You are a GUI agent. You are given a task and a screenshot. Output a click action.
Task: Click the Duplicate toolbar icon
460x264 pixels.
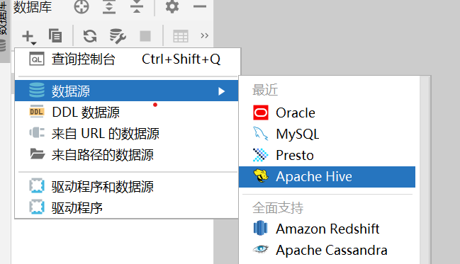(55, 36)
